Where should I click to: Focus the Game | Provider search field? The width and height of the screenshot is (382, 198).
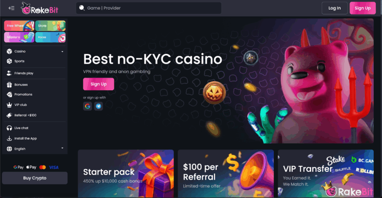click(149, 8)
